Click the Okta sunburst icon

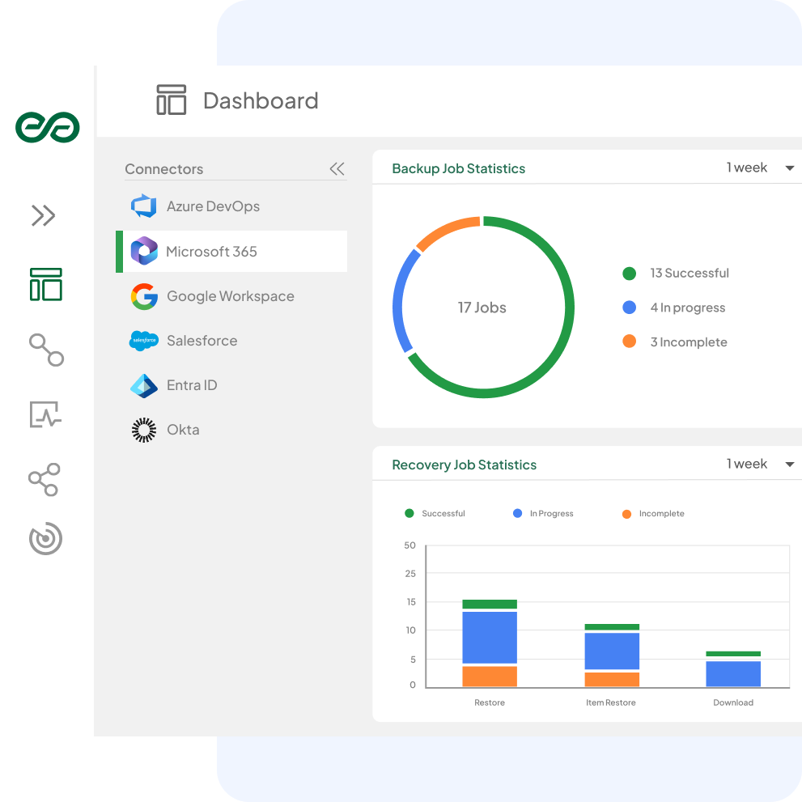tap(144, 430)
